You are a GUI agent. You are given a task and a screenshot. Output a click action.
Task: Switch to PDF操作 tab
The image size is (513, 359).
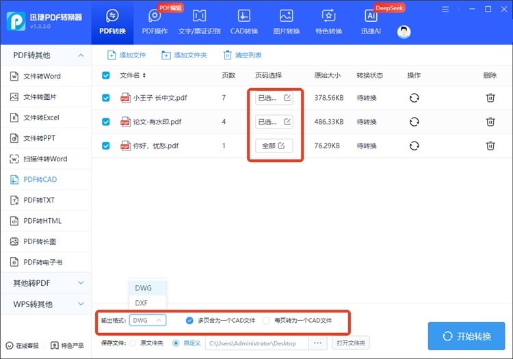[x=155, y=23]
